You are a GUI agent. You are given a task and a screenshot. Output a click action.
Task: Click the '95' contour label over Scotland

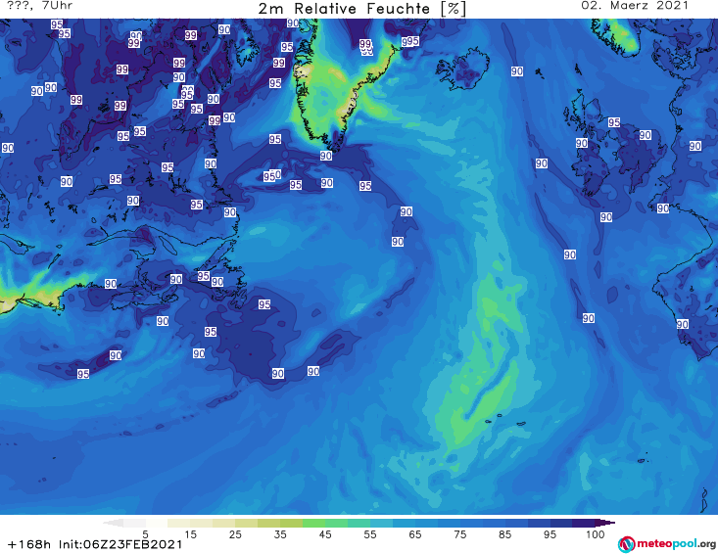tap(614, 122)
